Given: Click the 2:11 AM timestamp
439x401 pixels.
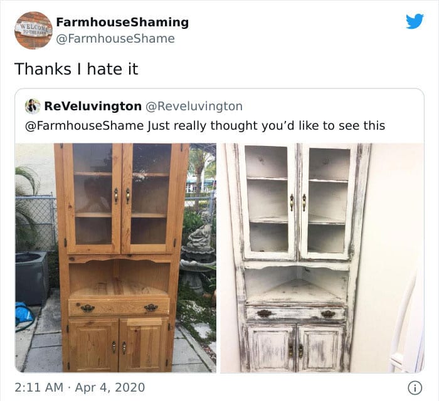Looking at the screenshot, I should [x=39, y=388].
